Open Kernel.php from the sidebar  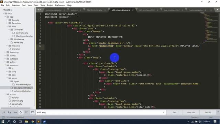tap(19, 43)
